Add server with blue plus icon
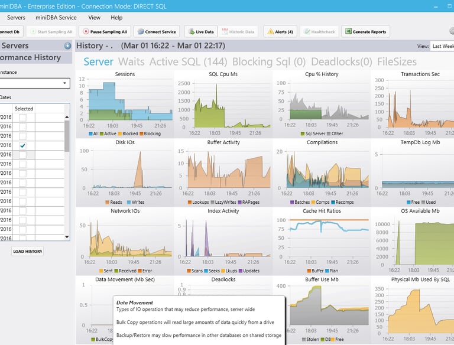The image size is (454, 345). 67,45
